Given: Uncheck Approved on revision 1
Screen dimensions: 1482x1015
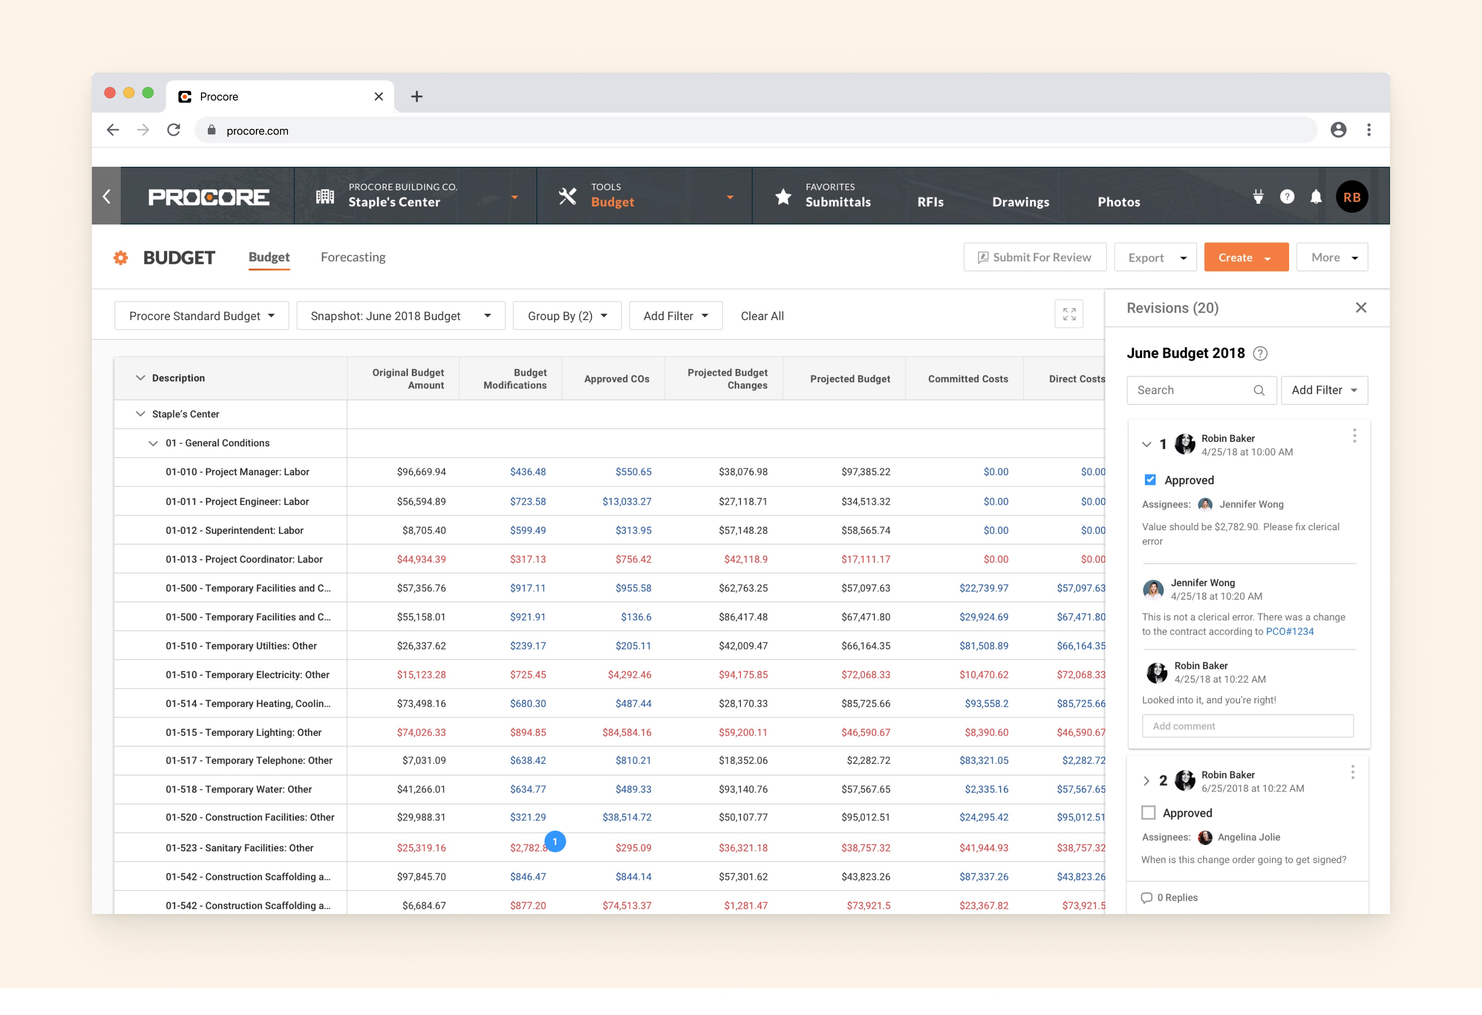Looking at the screenshot, I should [x=1150, y=480].
